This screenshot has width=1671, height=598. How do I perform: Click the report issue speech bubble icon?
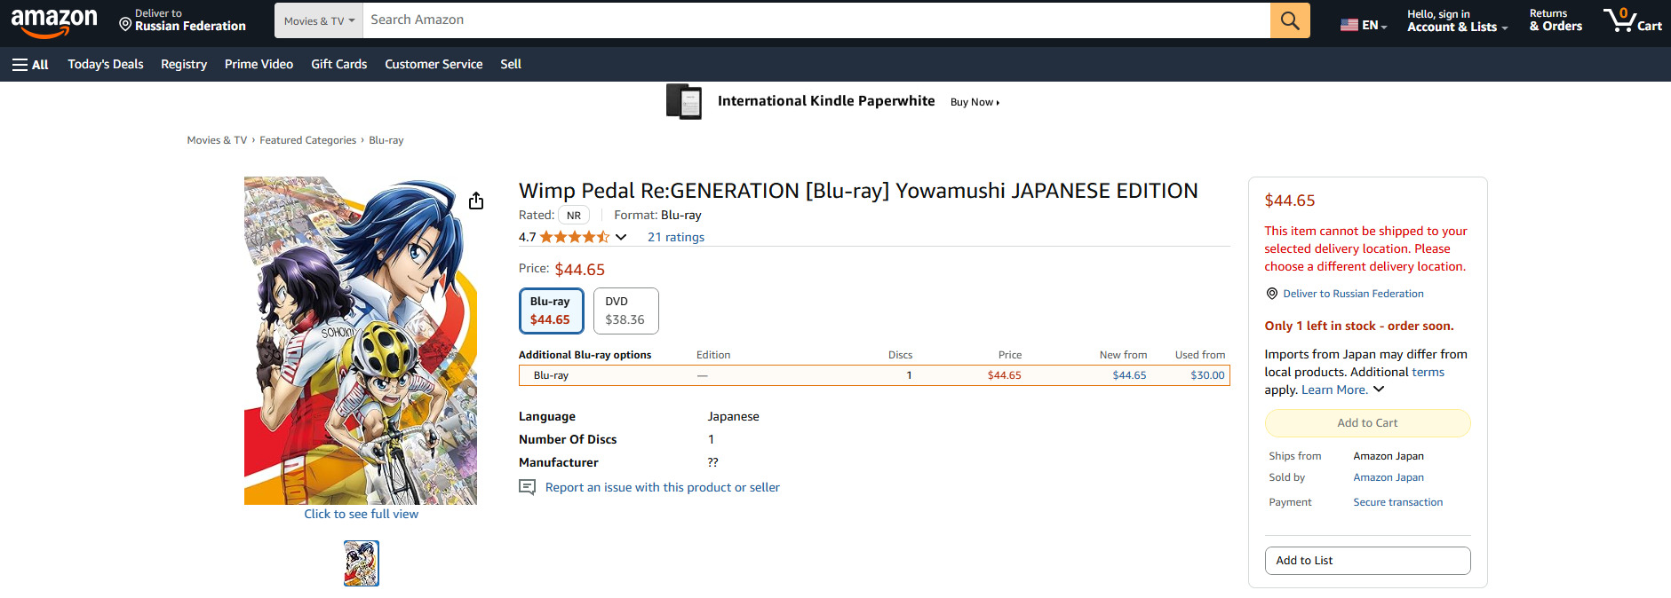527,487
